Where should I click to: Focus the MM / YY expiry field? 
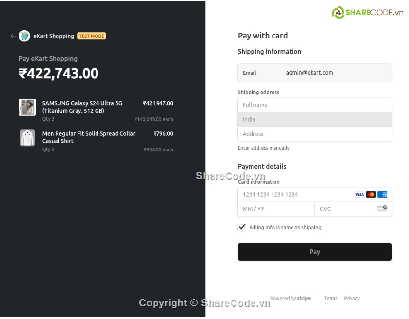pyautogui.click(x=276, y=209)
